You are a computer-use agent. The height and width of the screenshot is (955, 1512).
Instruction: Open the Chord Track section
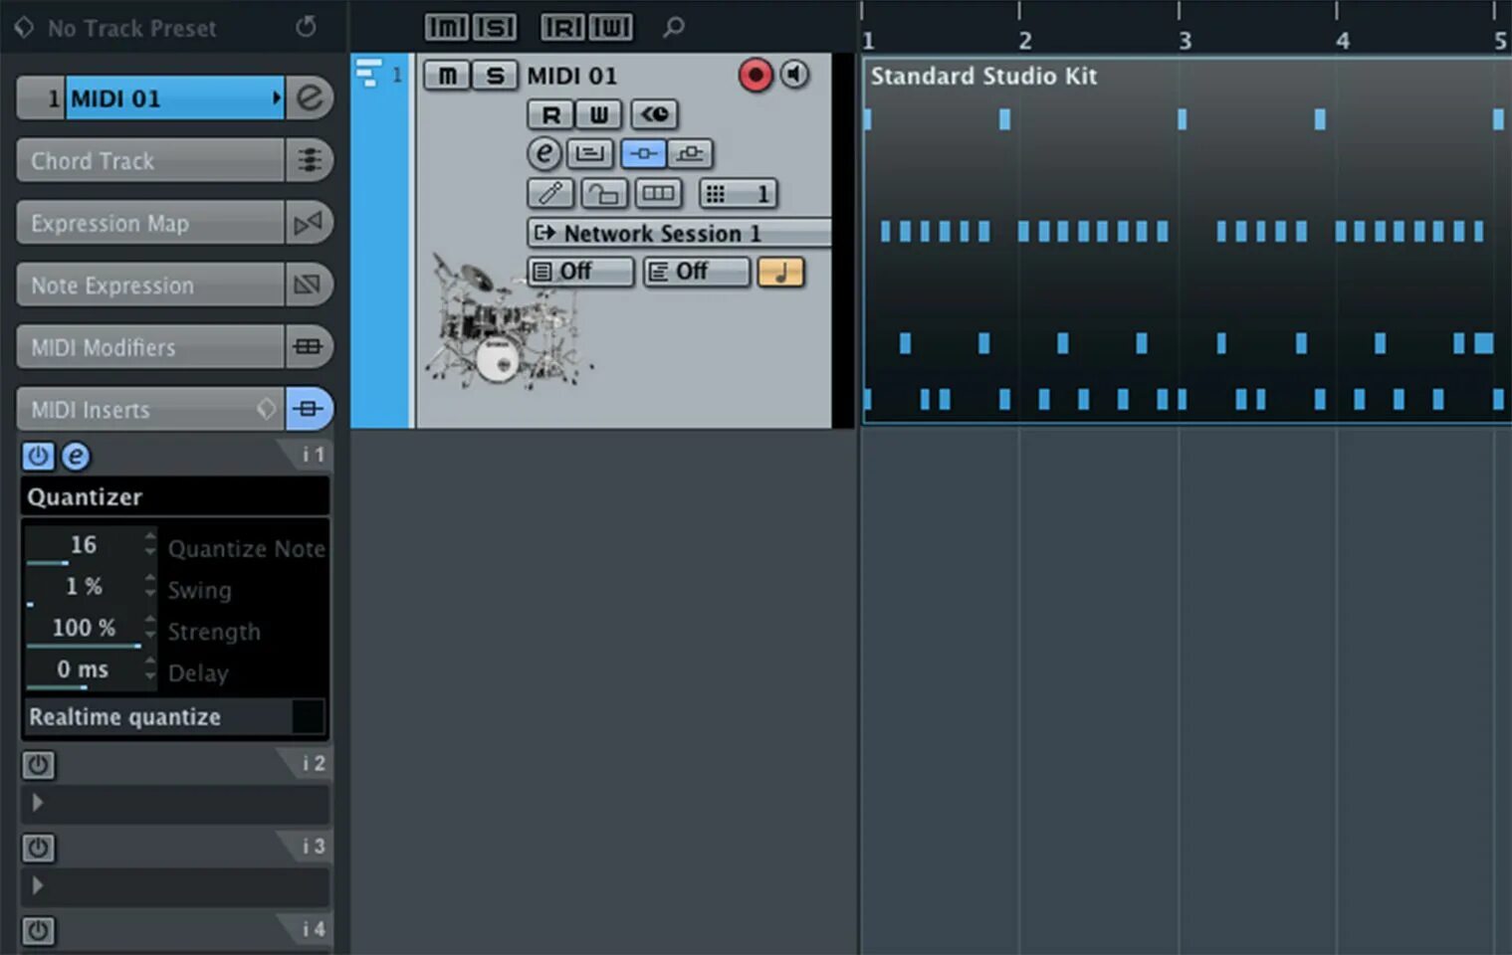[149, 160]
